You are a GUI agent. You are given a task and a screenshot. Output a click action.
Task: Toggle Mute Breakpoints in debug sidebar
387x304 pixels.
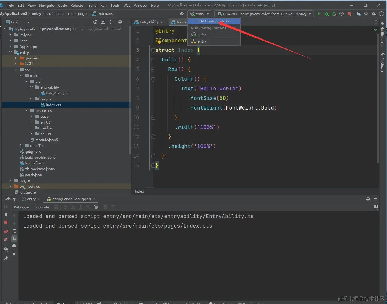[6, 240]
